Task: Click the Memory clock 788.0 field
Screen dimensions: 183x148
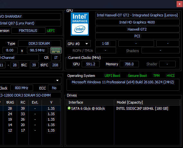Action: pyautogui.click(x=129, y=64)
